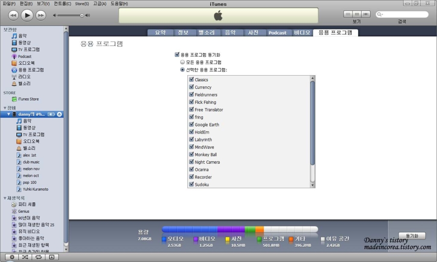The width and height of the screenshot is (437, 262).
Task: Toggle repeat in the bottom bar
Action: (38, 257)
